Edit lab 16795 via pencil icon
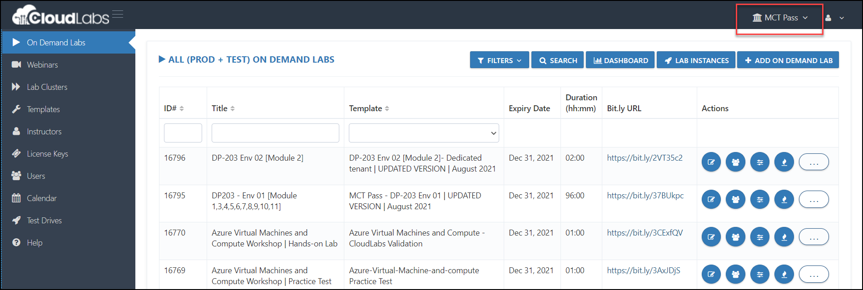Image resolution: width=863 pixels, height=290 pixels. pos(711,199)
